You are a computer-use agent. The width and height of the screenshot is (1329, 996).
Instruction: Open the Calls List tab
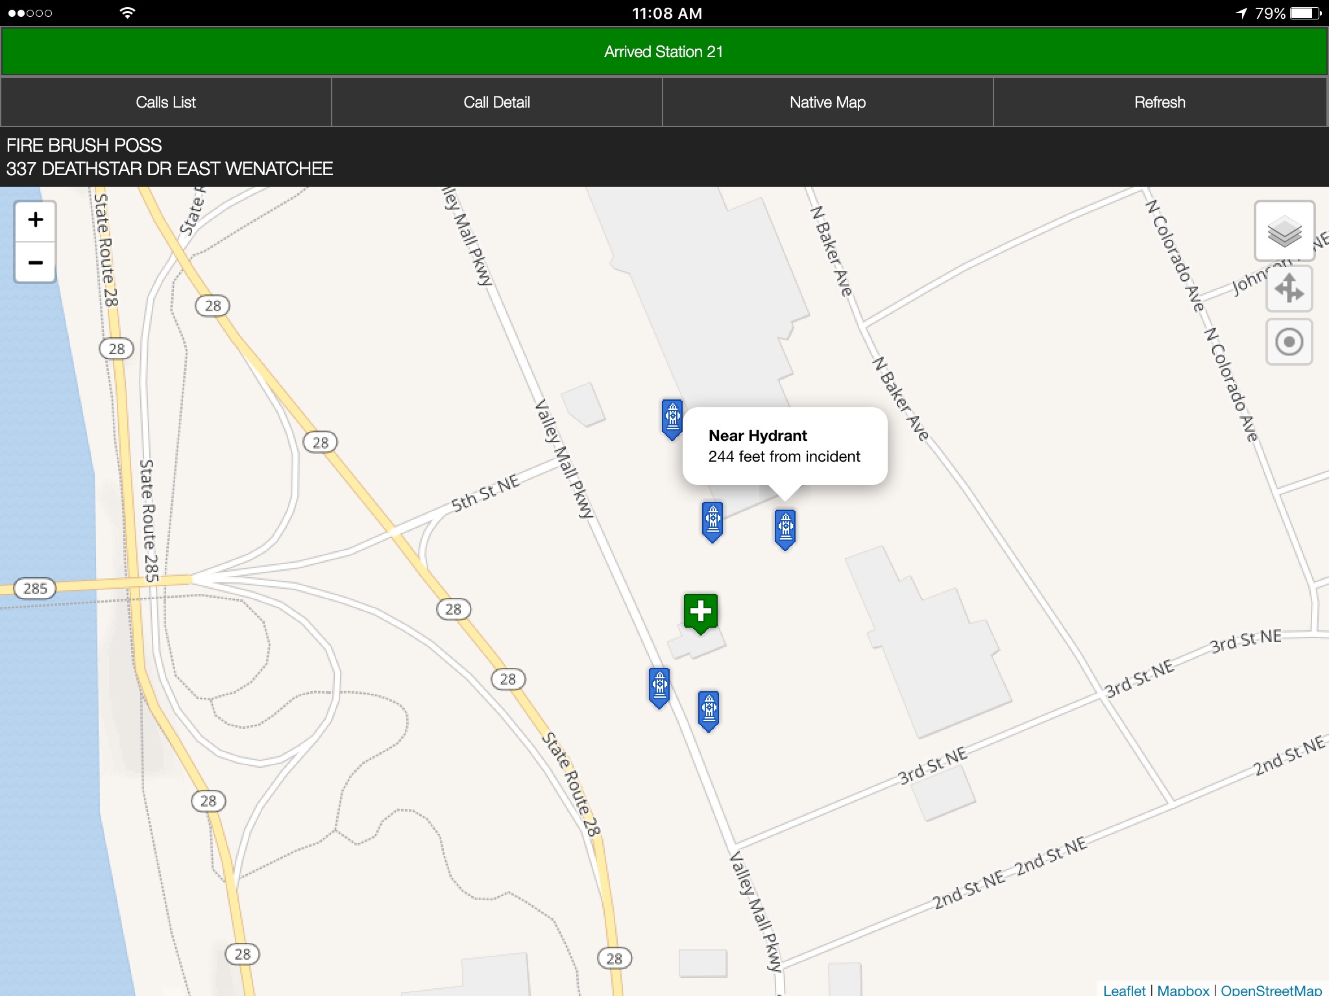pyautogui.click(x=166, y=102)
